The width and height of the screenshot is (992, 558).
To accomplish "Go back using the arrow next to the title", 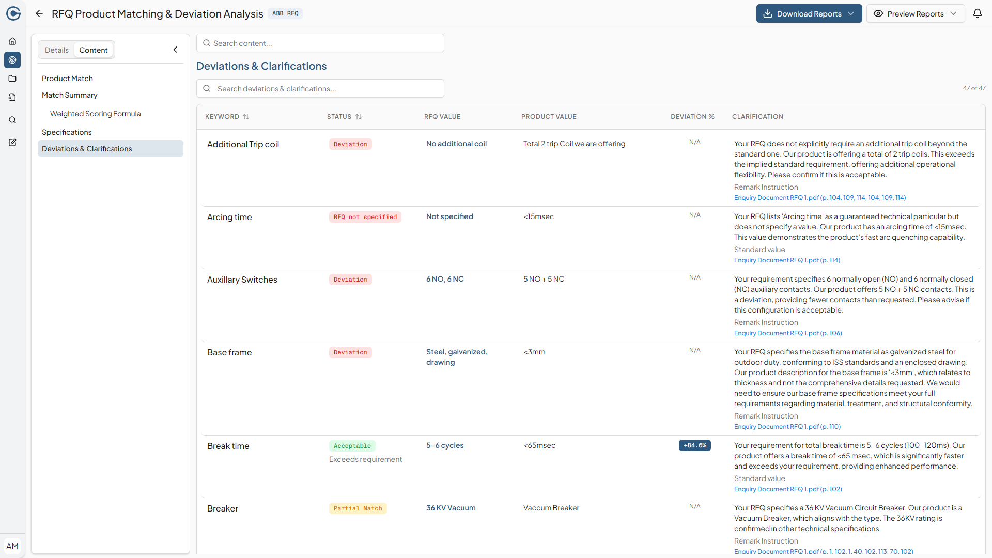I will (x=39, y=13).
